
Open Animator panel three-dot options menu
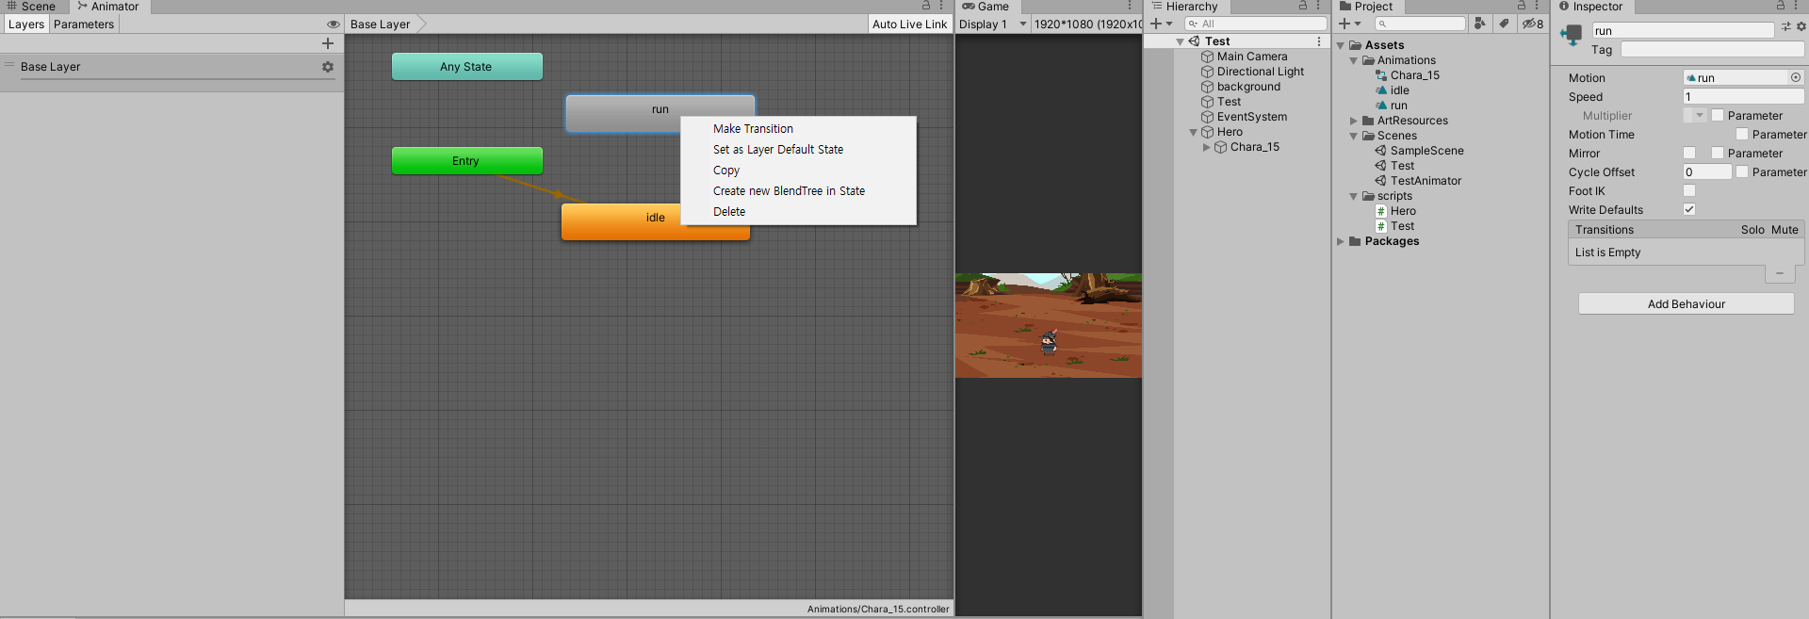(x=941, y=6)
